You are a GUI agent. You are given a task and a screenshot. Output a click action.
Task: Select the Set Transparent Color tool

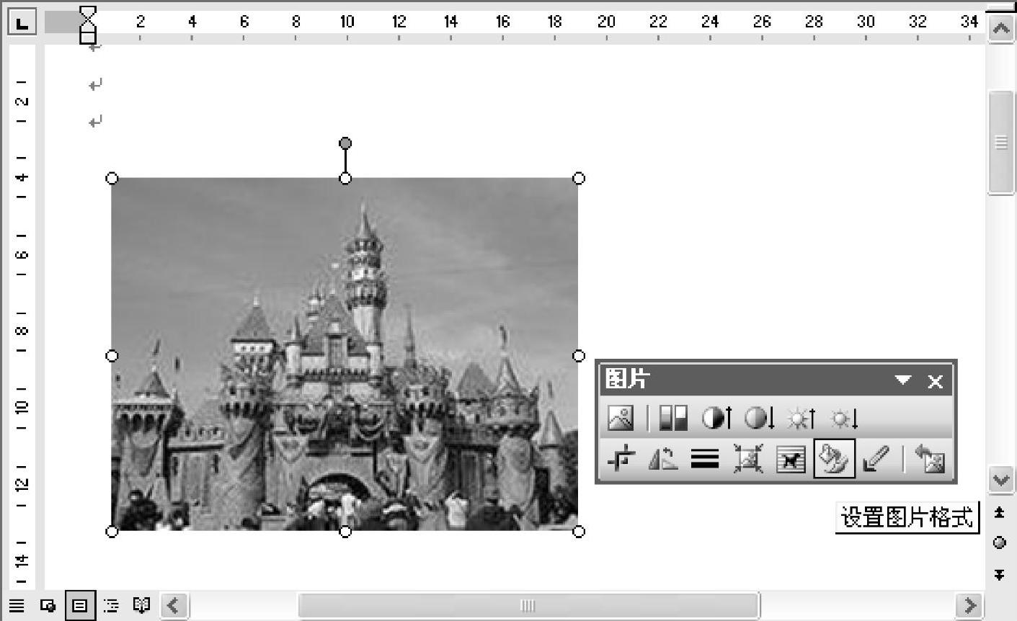coord(876,459)
